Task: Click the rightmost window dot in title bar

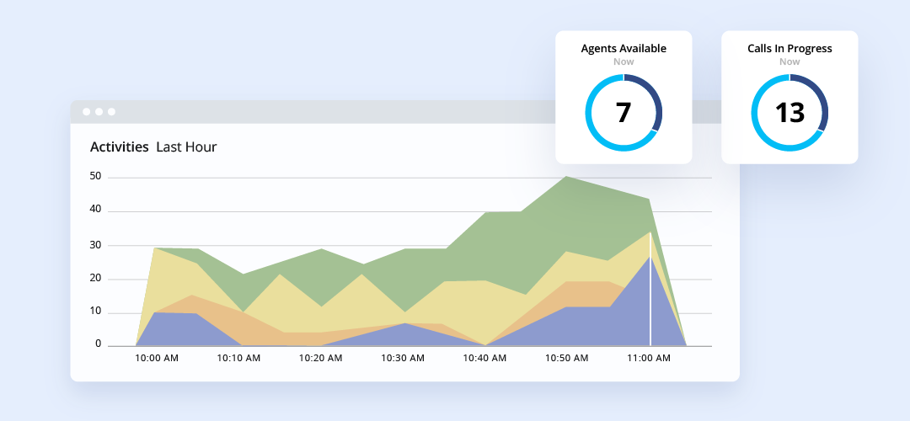Action: click(111, 112)
